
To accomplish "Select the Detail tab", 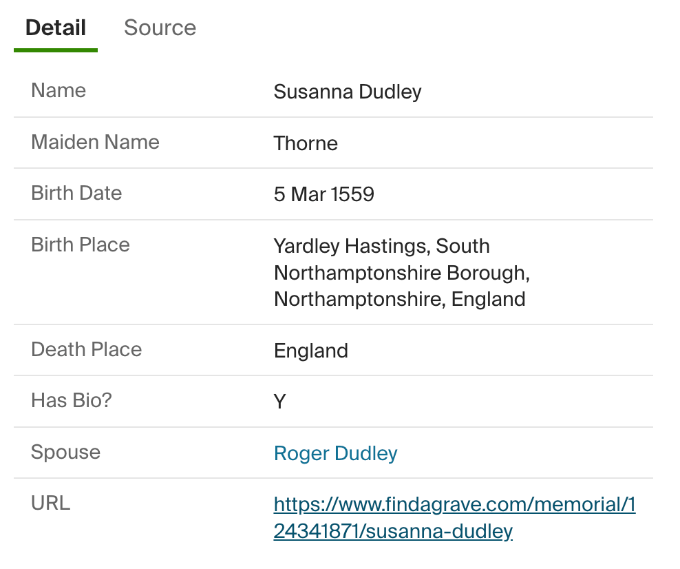I will point(56,28).
